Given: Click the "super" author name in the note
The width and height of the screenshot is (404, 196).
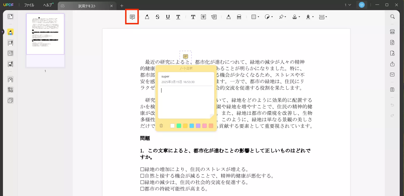Looking at the screenshot, I should coord(166,76).
